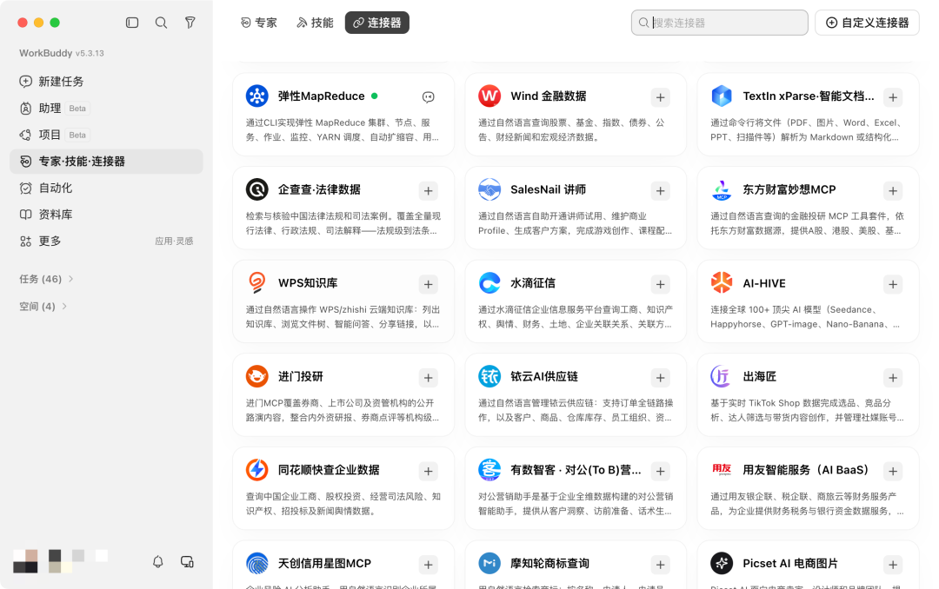939x589 pixels.
Task: Click the pin icon beside search
Action: pyautogui.click(x=190, y=23)
